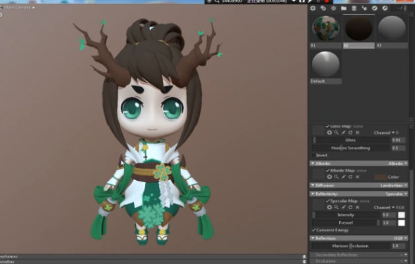Collapse the Reflection section triangle
Image resolution: width=415 pixels, height=264 pixels.
(x=313, y=238)
